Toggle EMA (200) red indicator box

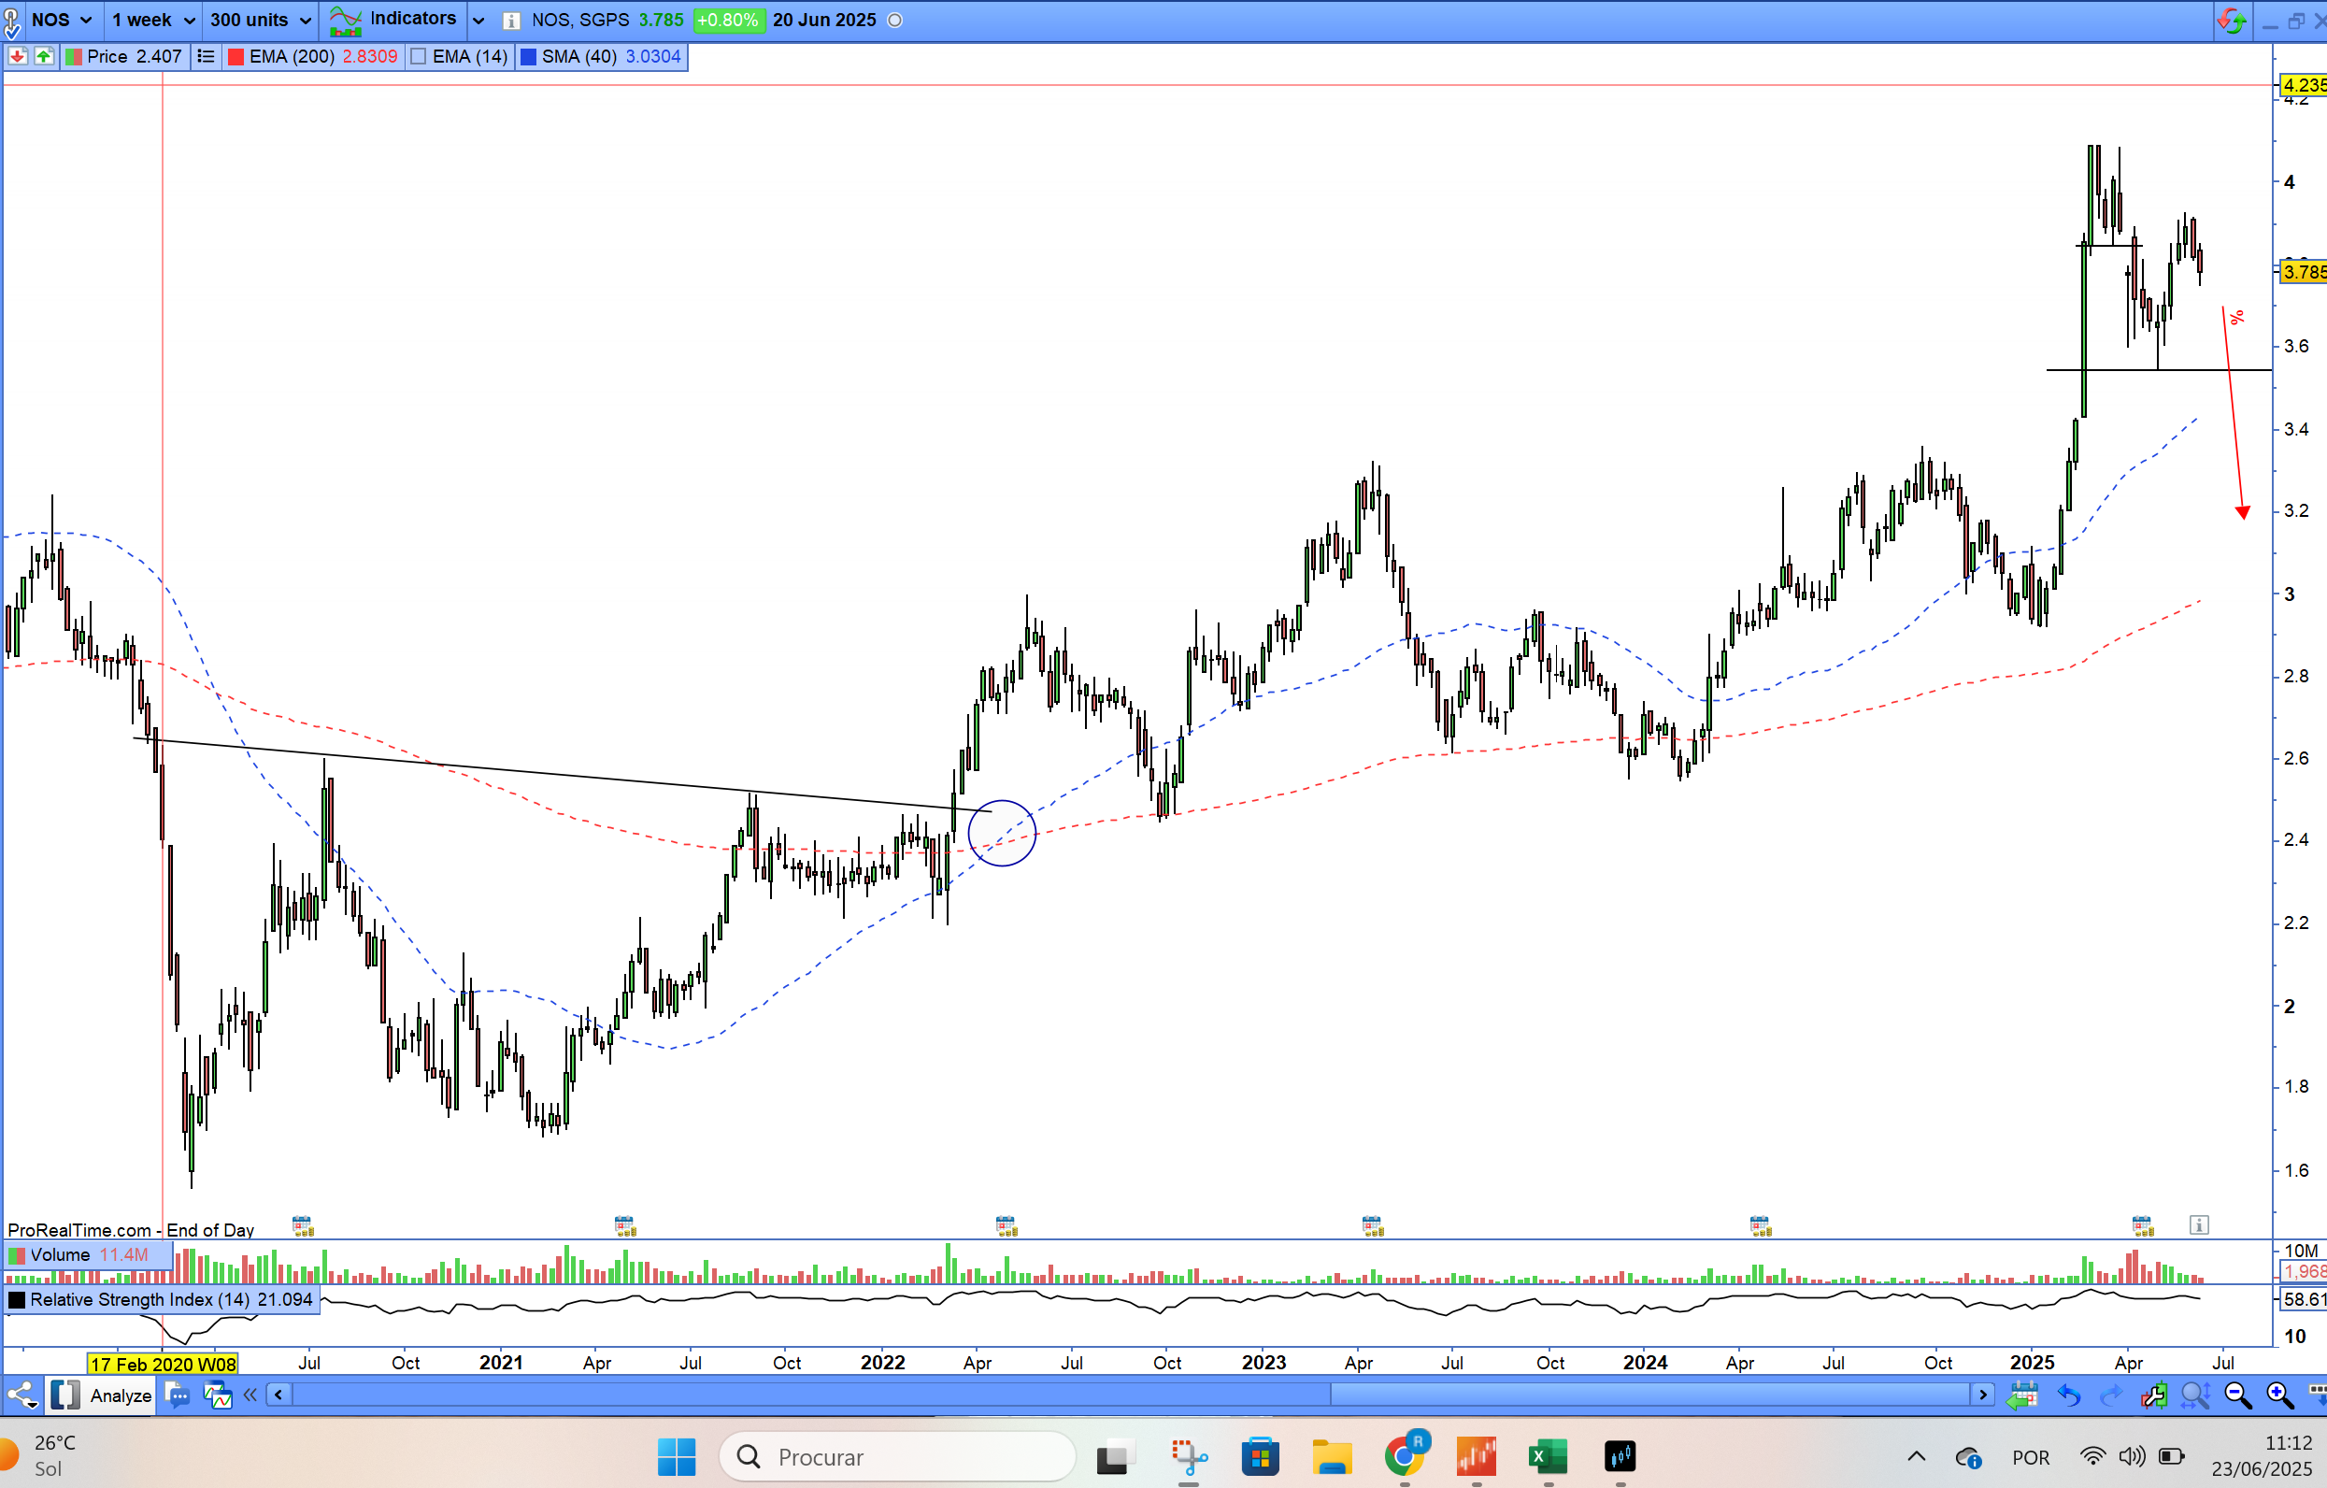pyautogui.click(x=235, y=57)
